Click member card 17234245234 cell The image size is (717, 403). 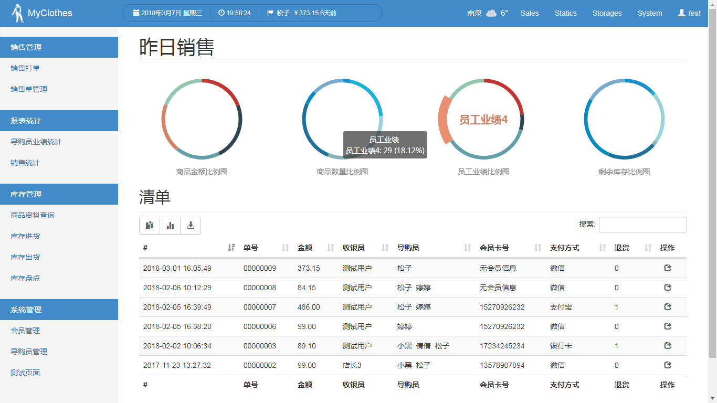pyautogui.click(x=502, y=346)
